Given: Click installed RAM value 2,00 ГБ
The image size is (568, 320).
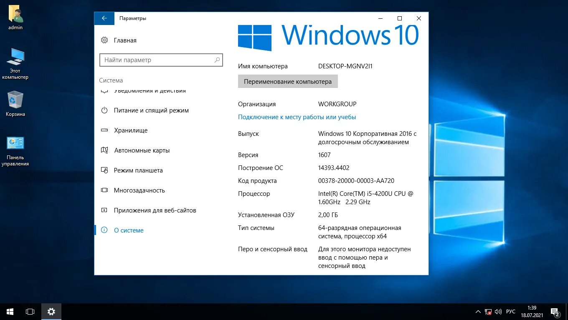Looking at the screenshot, I should pos(328,215).
